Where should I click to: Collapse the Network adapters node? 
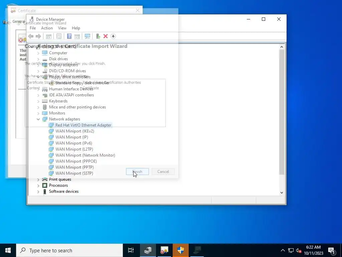pos(38,119)
